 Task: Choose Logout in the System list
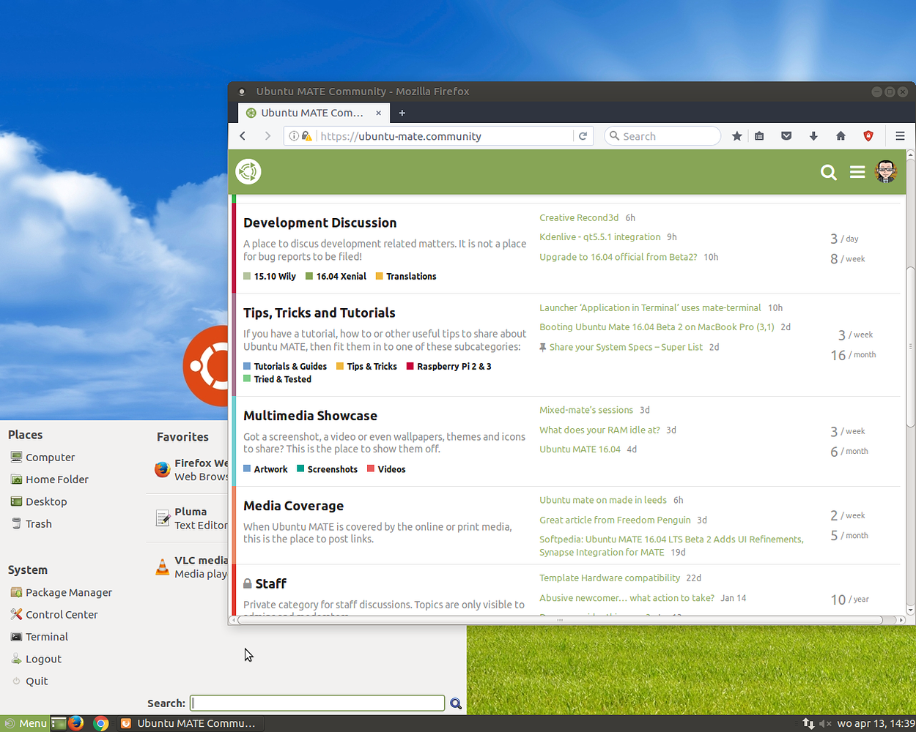[x=36, y=659]
